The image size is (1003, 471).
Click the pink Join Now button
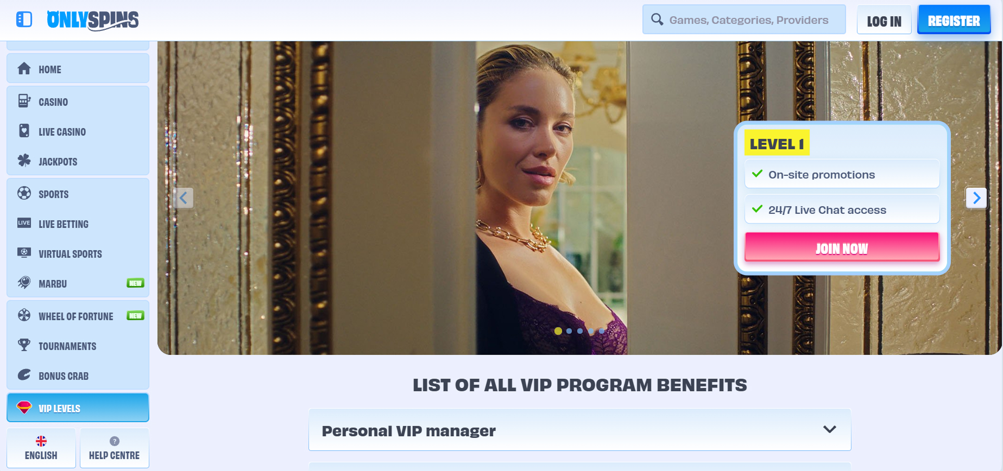pyautogui.click(x=842, y=247)
